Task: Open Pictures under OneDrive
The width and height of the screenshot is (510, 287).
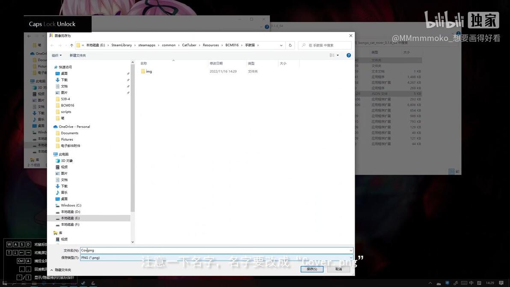Action: tap(67, 139)
